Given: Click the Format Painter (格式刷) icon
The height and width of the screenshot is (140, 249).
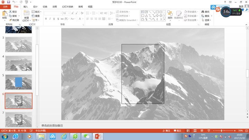Looking at the screenshot, I should (10, 20).
